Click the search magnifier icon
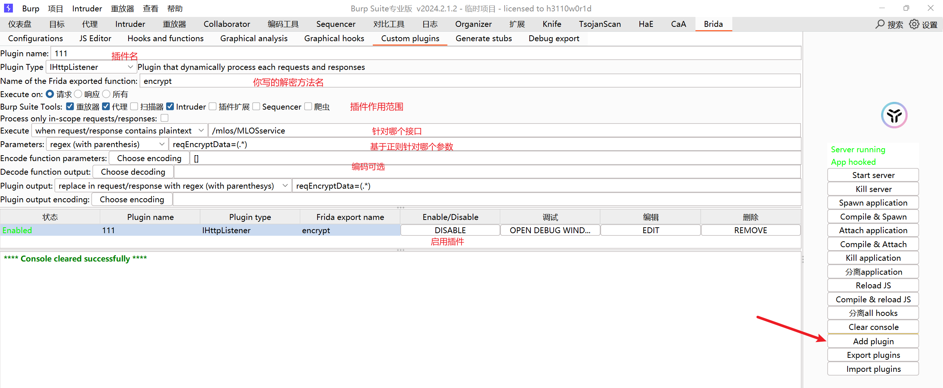 point(880,24)
